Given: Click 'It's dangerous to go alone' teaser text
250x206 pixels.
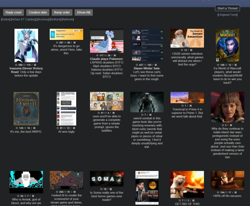Looking at the screenshot, I should tap(67, 49).
